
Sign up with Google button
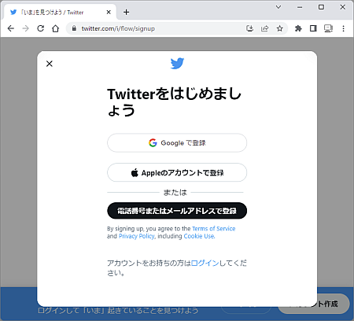tap(177, 143)
